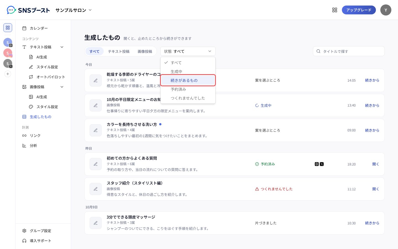Viewport: 398px width, 249px height.
Task: Open the apps grid icon beside アップグレード
Action: [x=335, y=10]
